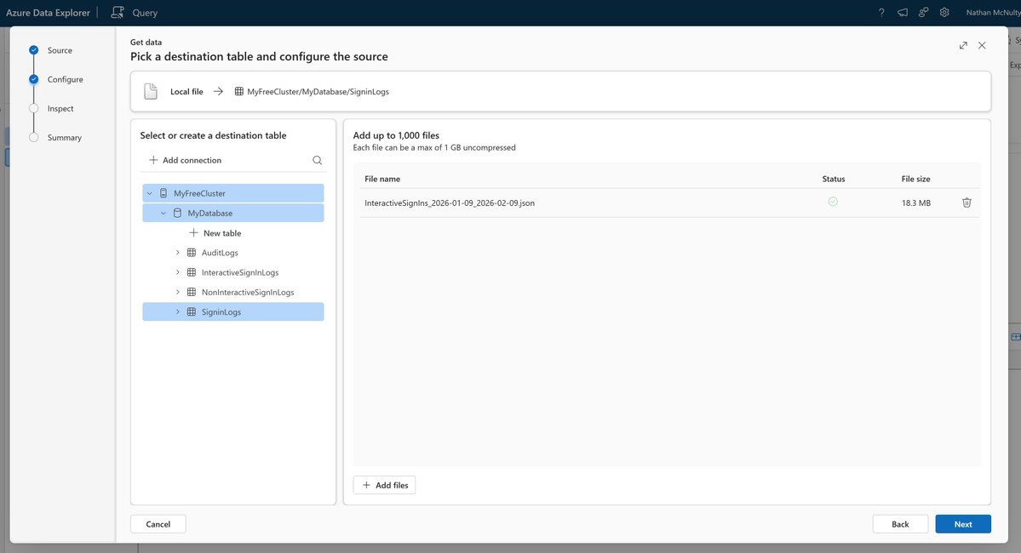Close the Get data dialog
The width and height of the screenshot is (1021, 553).
pyautogui.click(x=982, y=46)
